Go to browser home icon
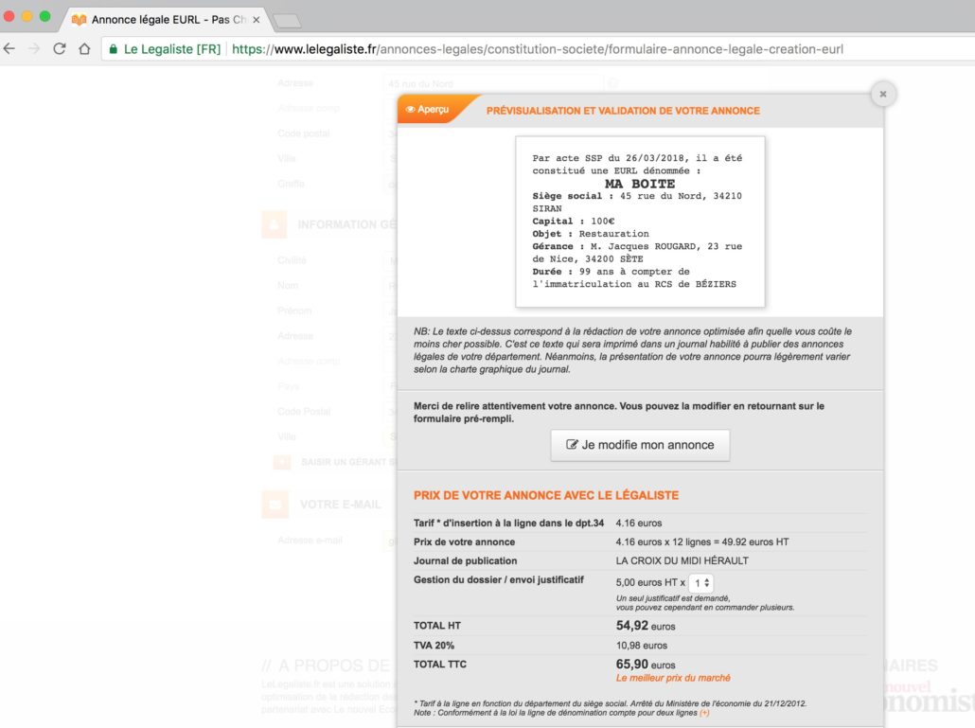 pyautogui.click(x=84, y=48)
